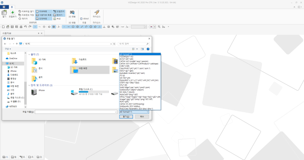
Task: Click the file name input field
Action: [76, 112]
